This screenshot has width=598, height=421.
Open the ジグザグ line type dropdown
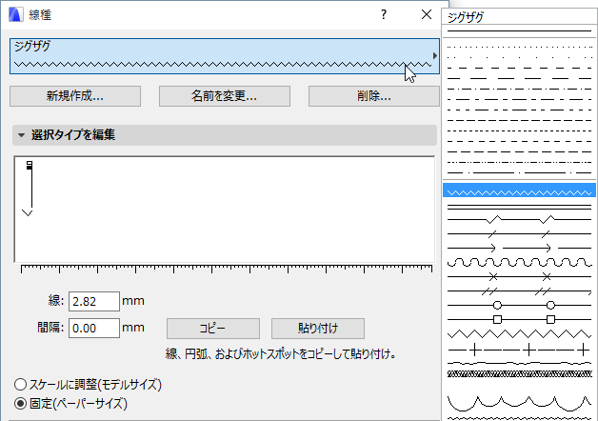click(x=225, y=56)
